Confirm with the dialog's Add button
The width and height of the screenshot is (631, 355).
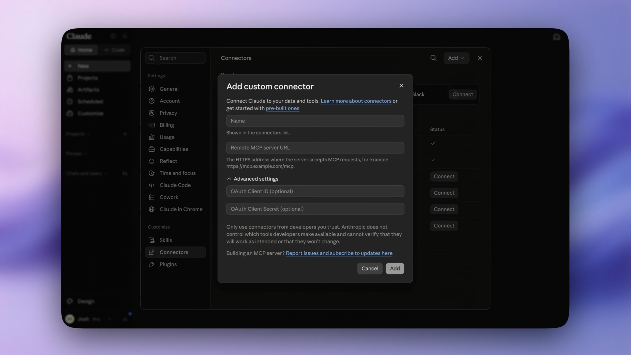pos(395,268)
